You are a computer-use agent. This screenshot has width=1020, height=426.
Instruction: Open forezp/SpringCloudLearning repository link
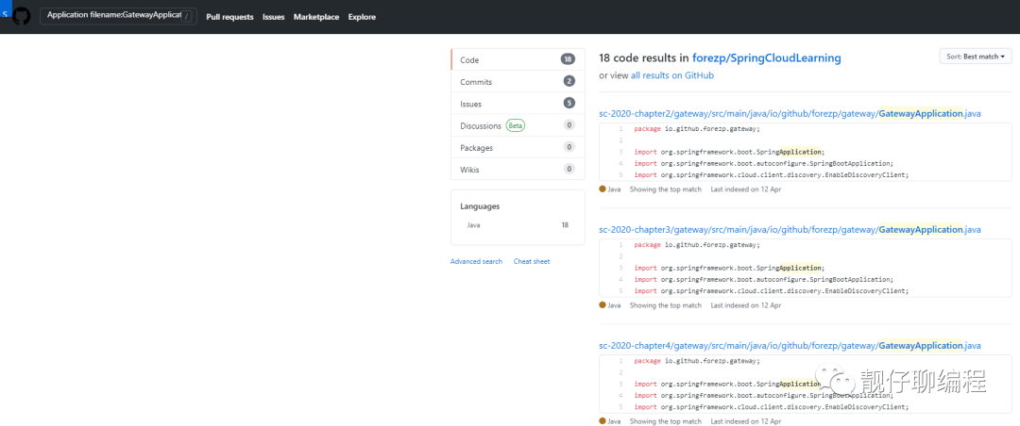[x=766, y=58]
